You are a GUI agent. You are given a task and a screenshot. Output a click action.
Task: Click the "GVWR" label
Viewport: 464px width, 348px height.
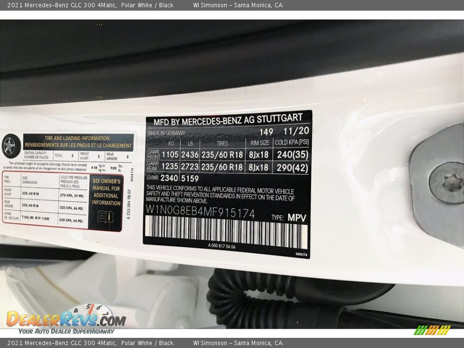(152, 177)
